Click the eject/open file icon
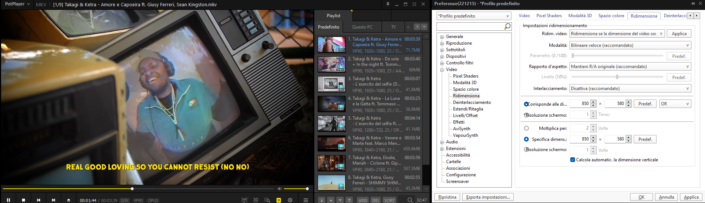 [69, 200]
